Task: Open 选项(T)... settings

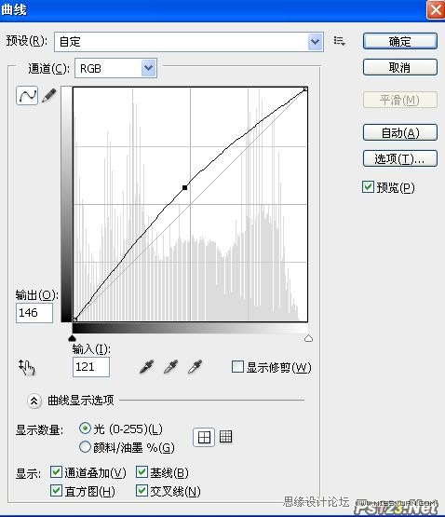Action: (400, 158)
